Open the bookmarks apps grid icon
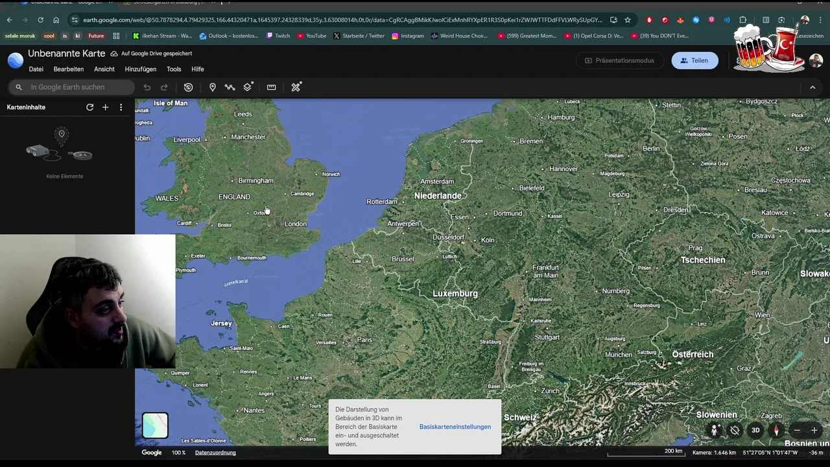This screenshot has width=830, height=467. point(116,36)
